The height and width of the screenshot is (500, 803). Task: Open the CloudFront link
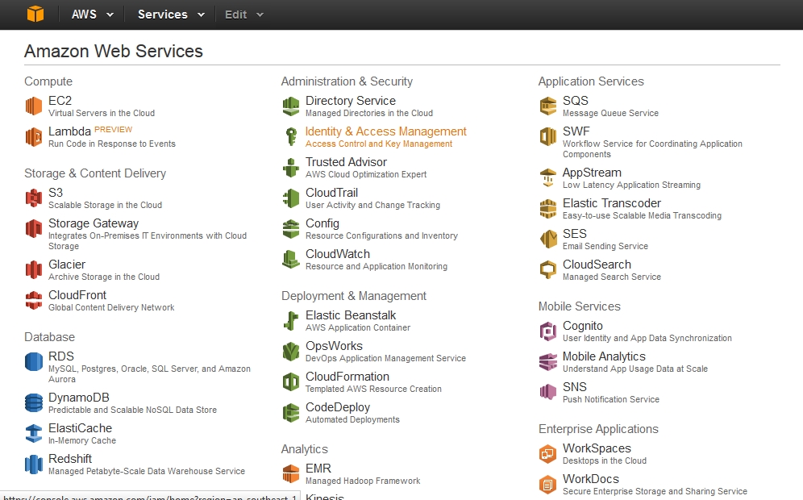point(77,295)
